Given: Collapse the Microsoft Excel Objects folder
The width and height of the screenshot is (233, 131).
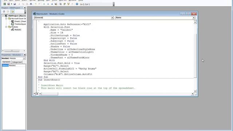Looking at the screenshot, I should 6,19.
